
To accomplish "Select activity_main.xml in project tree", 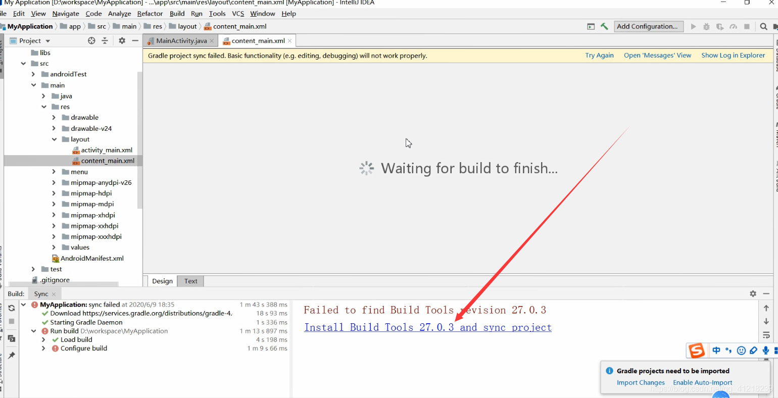I will click(107, 150).
